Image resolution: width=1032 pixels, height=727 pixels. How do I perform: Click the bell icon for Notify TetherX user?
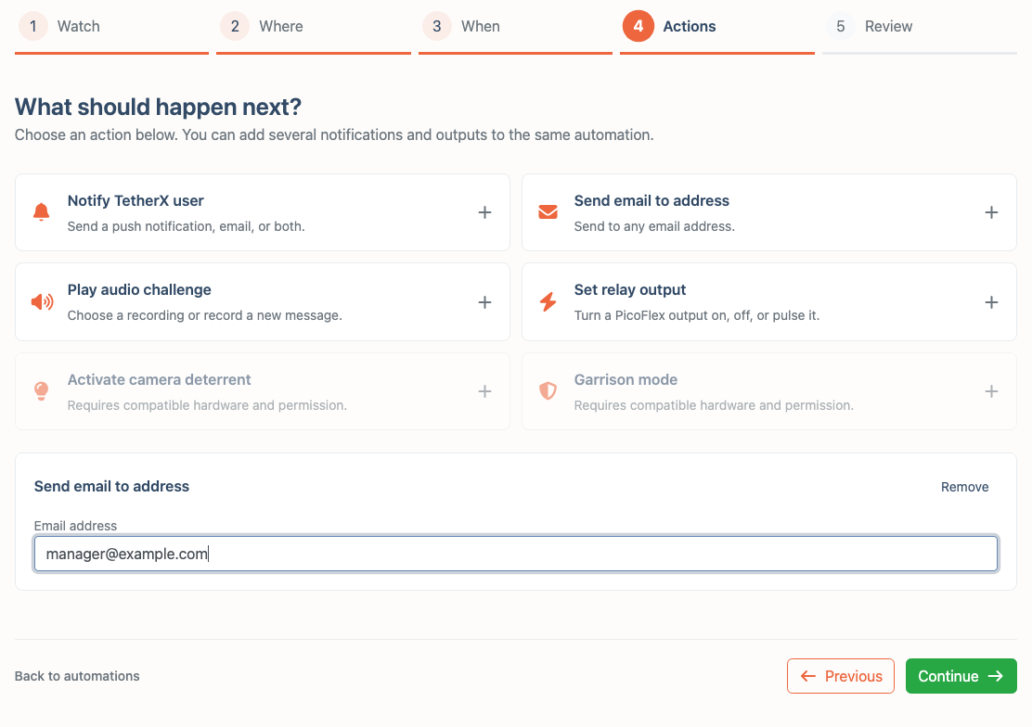(x=42, y=211)
